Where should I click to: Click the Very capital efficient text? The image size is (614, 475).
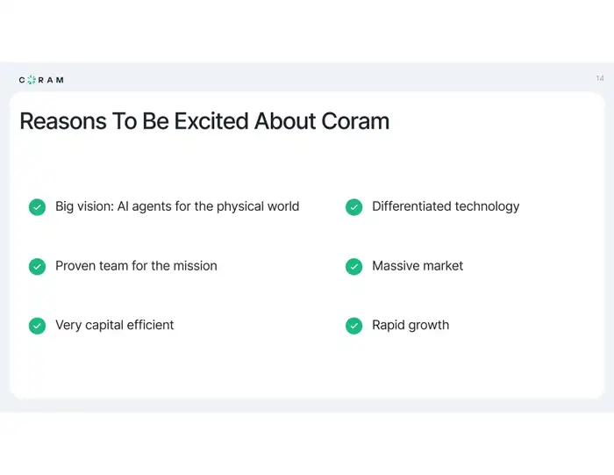coord(114,325)
